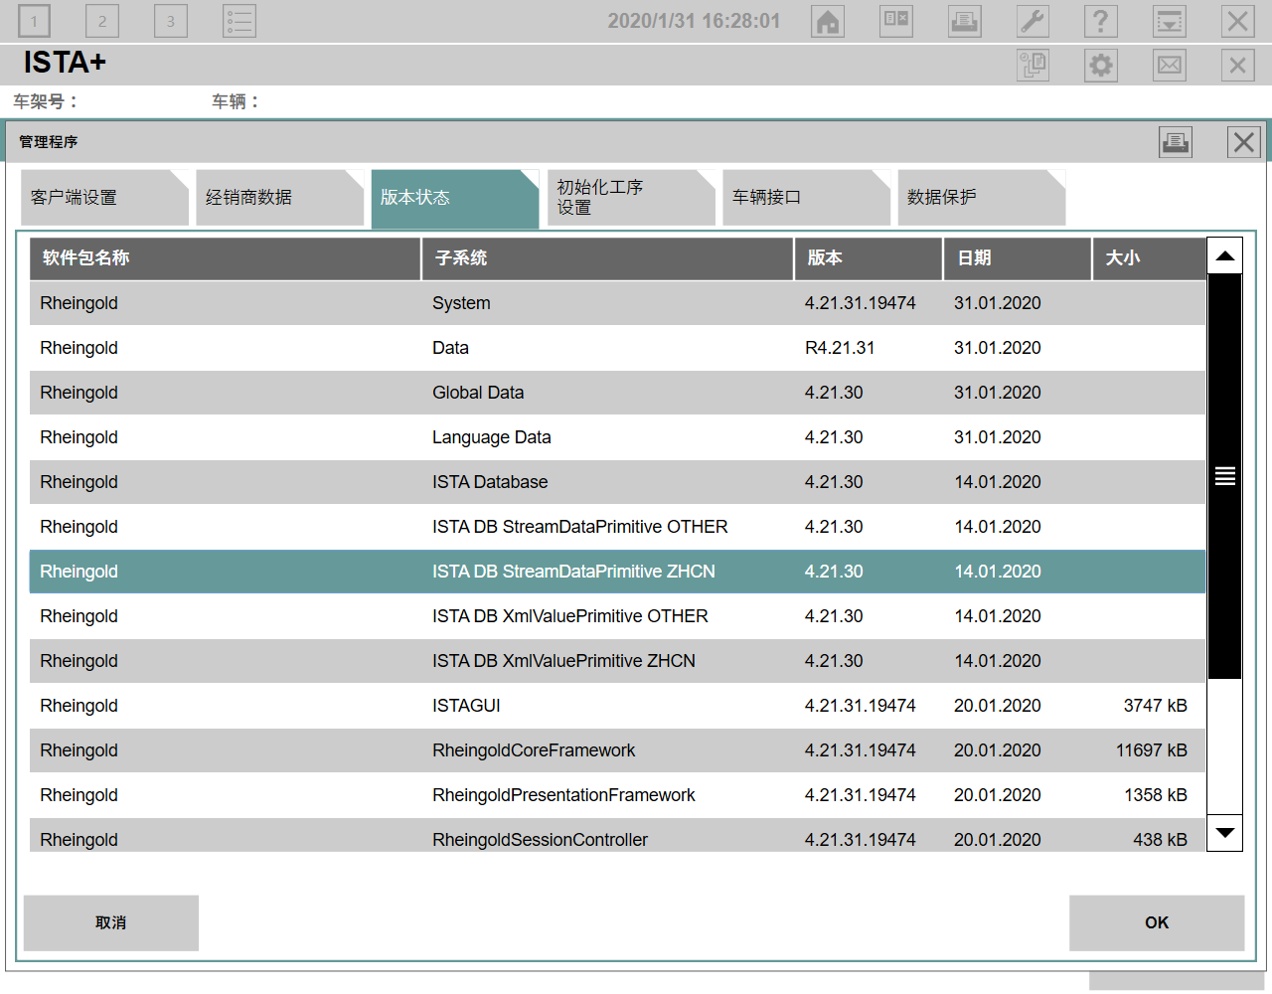
Task: Click the 日期 column header
Action: point(1018,258)
